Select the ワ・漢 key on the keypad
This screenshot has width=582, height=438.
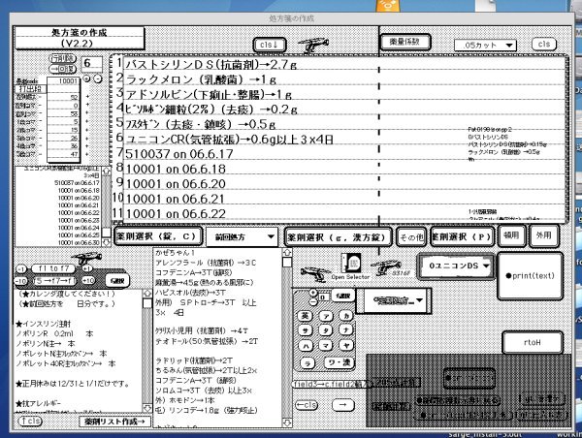tap(339, 362)
